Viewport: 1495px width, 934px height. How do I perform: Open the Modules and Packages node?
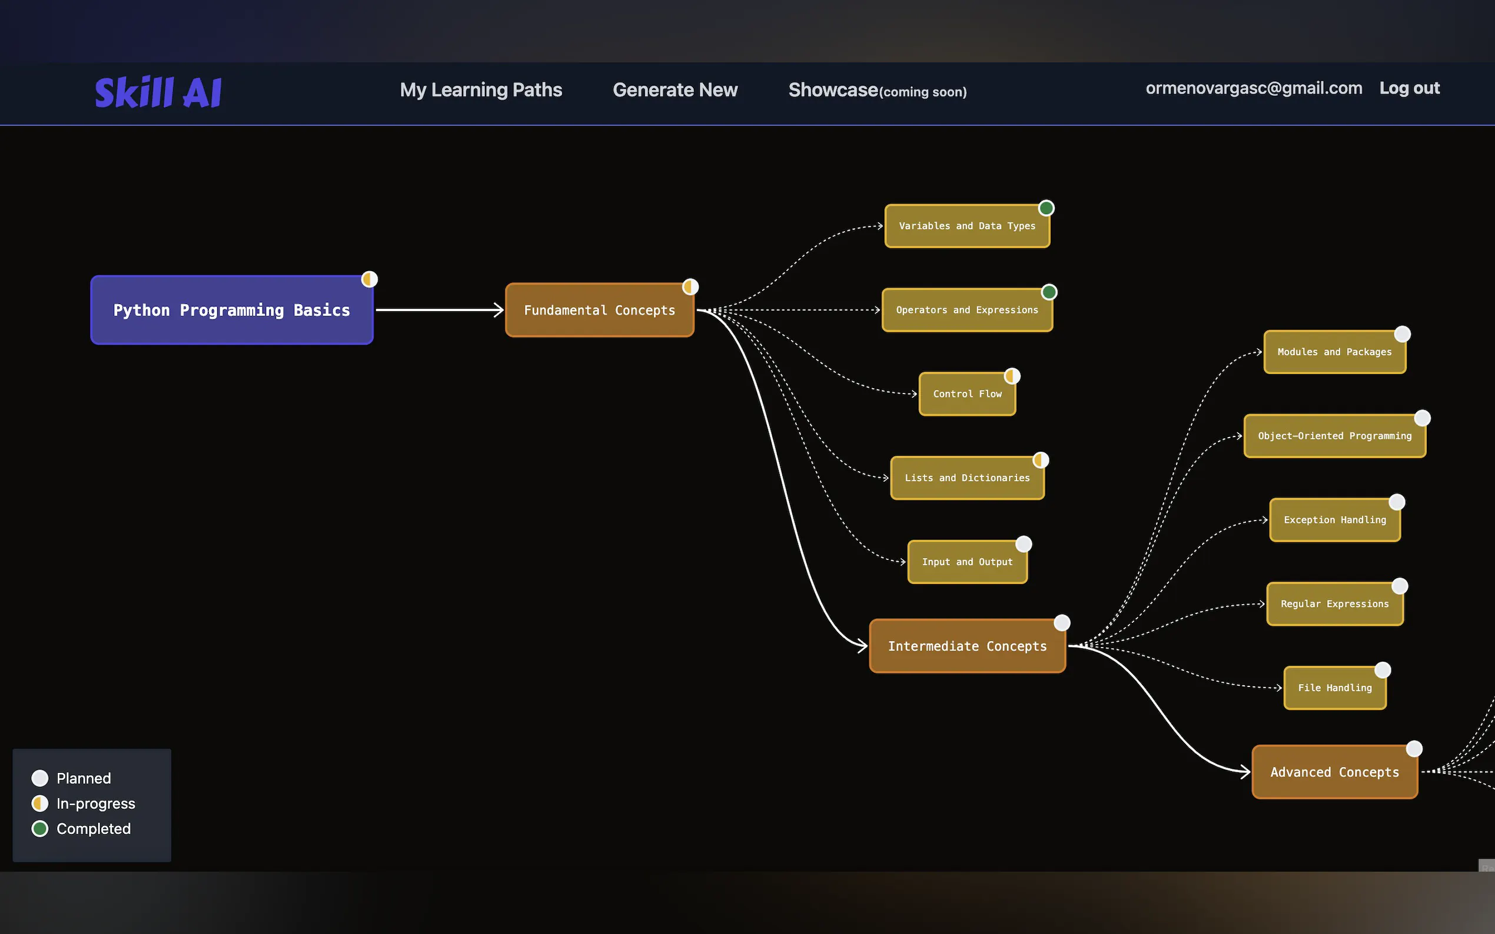[1335, 352]
